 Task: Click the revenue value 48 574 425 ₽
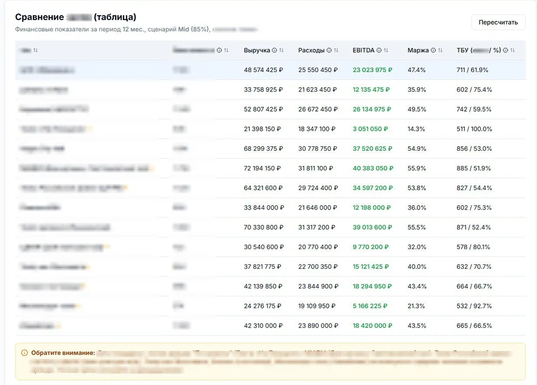[263, 70]
